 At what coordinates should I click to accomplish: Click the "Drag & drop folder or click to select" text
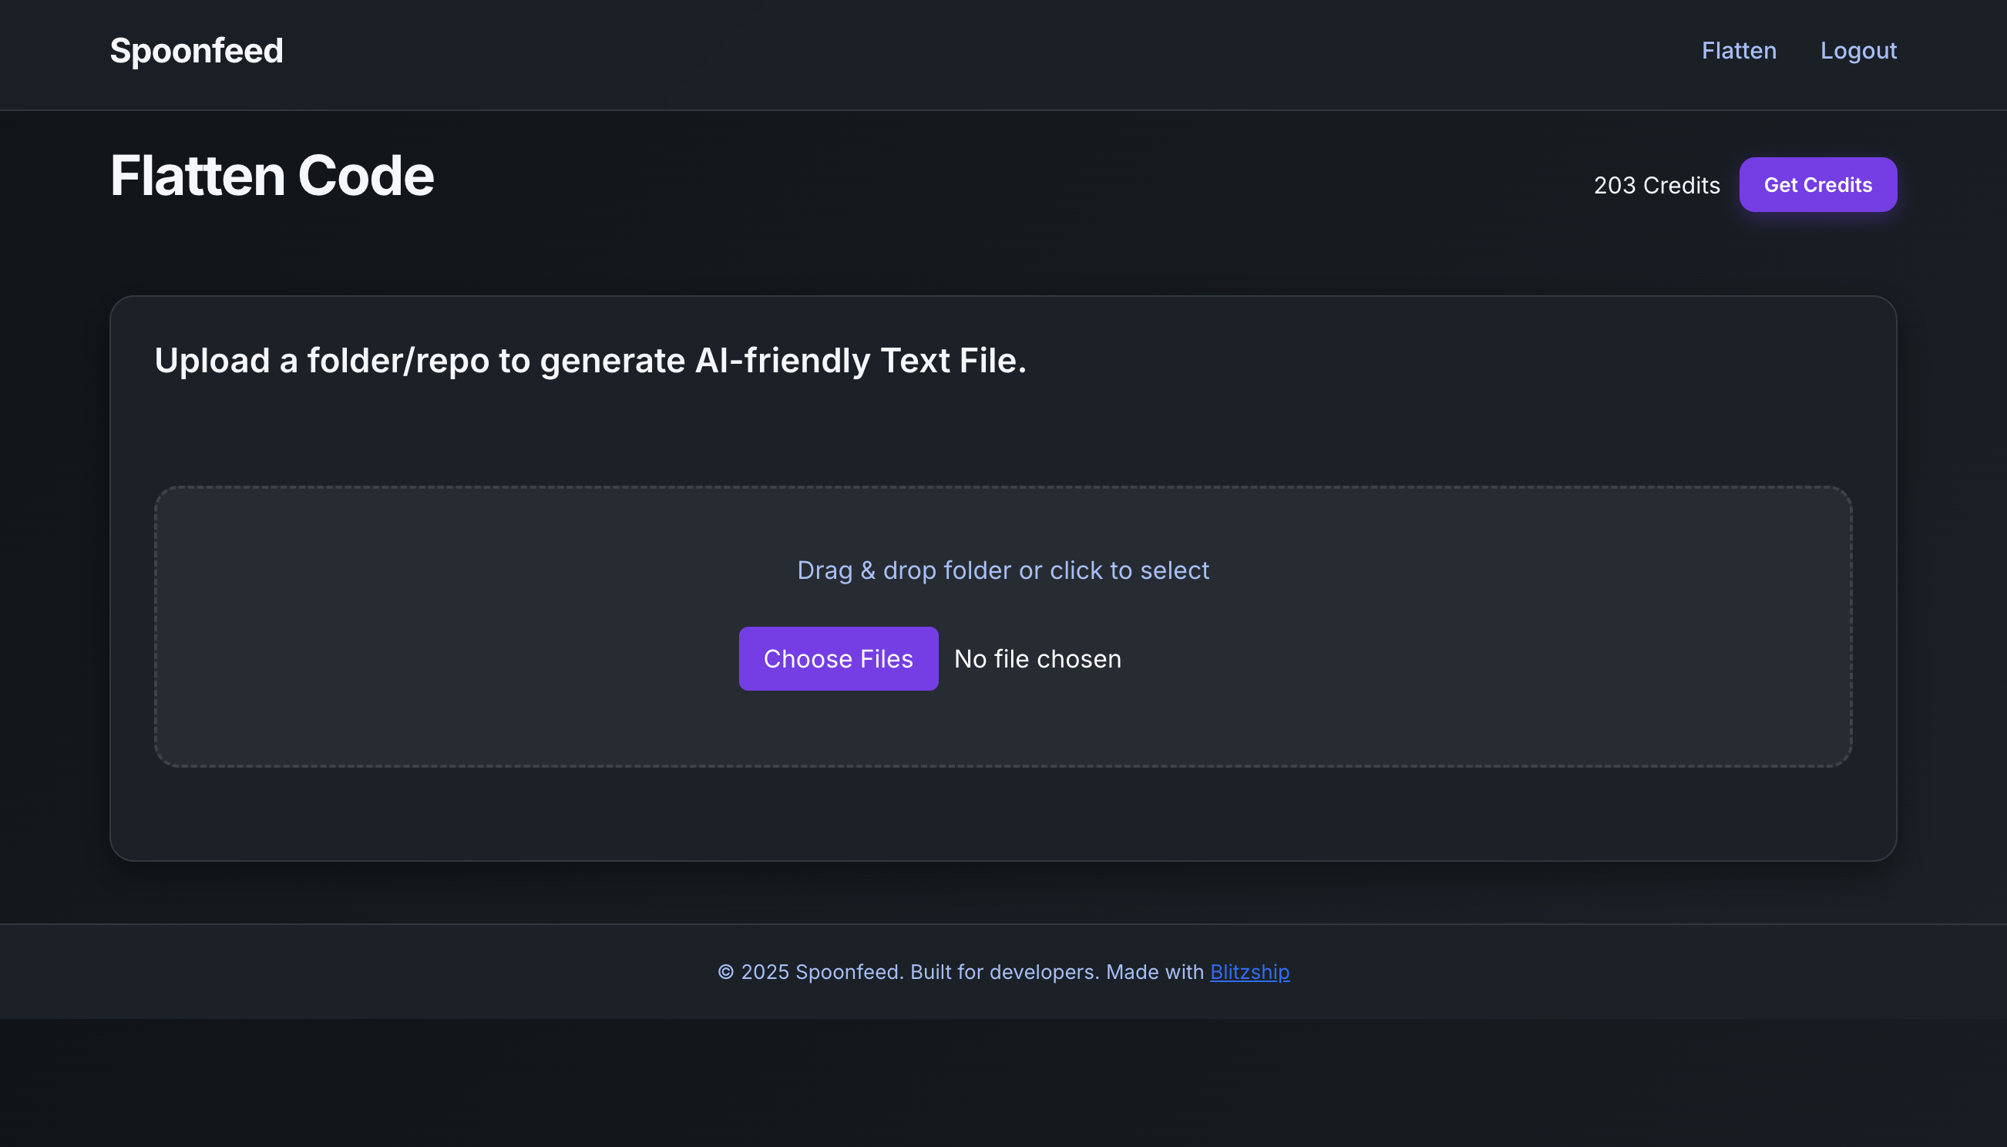click(1003, 570)
